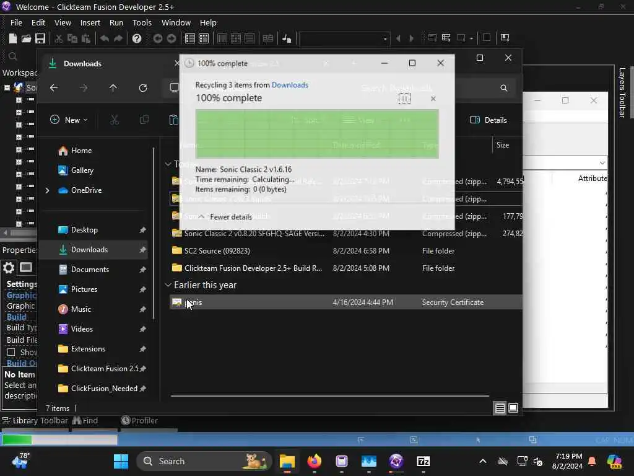Open the File menu
Screen dimensions: 634x476
coord(16,23)
